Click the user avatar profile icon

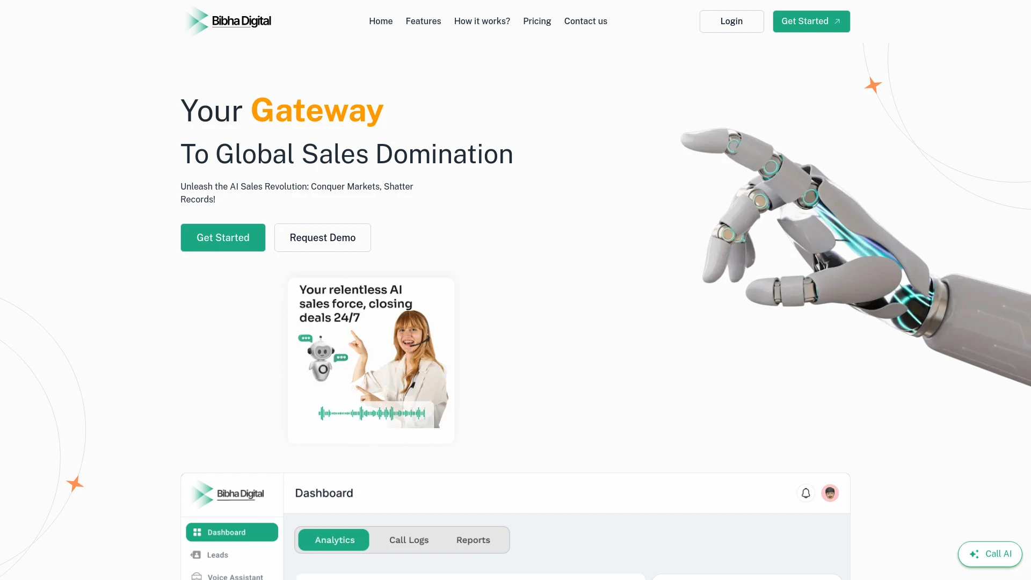pyautogui.click(x=830, y=492)
